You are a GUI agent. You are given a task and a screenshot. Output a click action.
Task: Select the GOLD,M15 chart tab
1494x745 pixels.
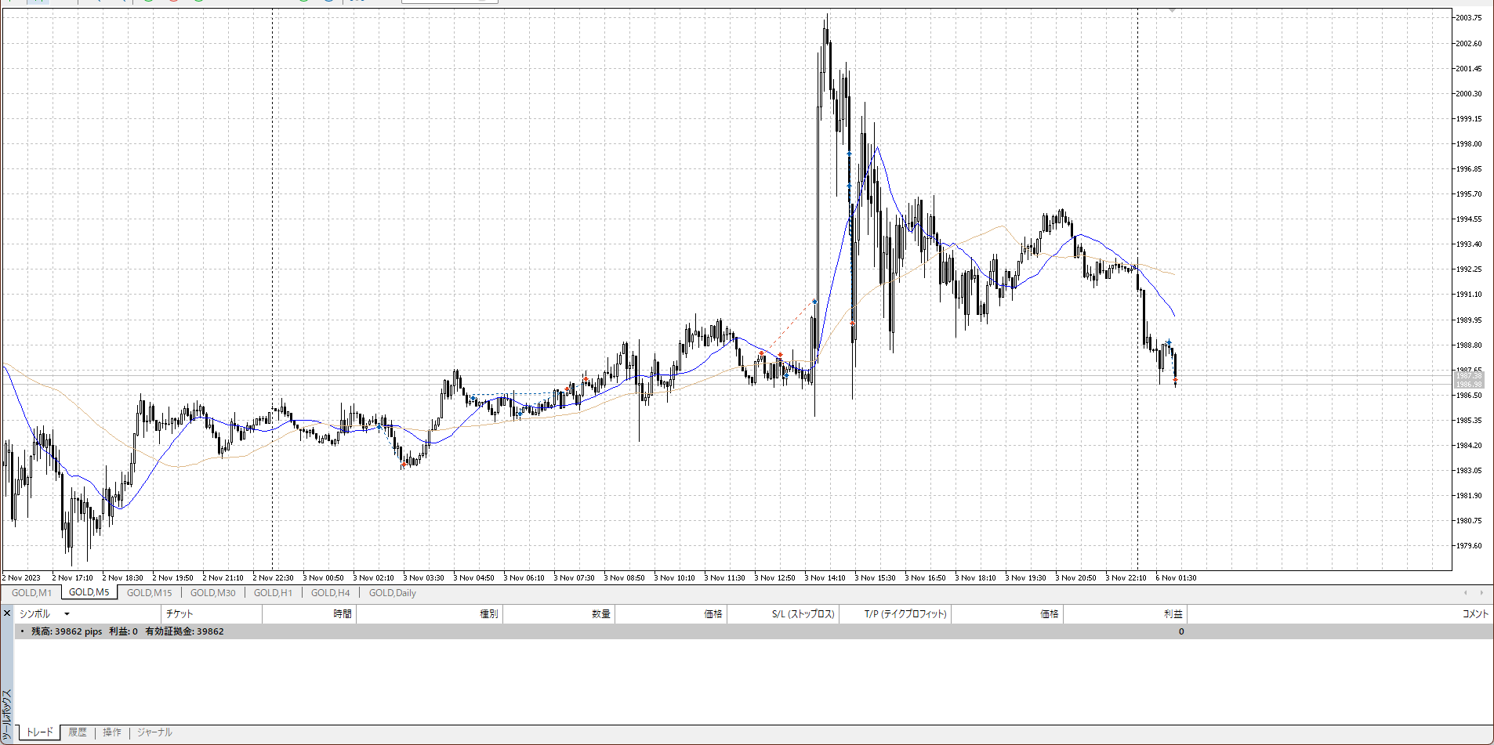coord(149,593)
